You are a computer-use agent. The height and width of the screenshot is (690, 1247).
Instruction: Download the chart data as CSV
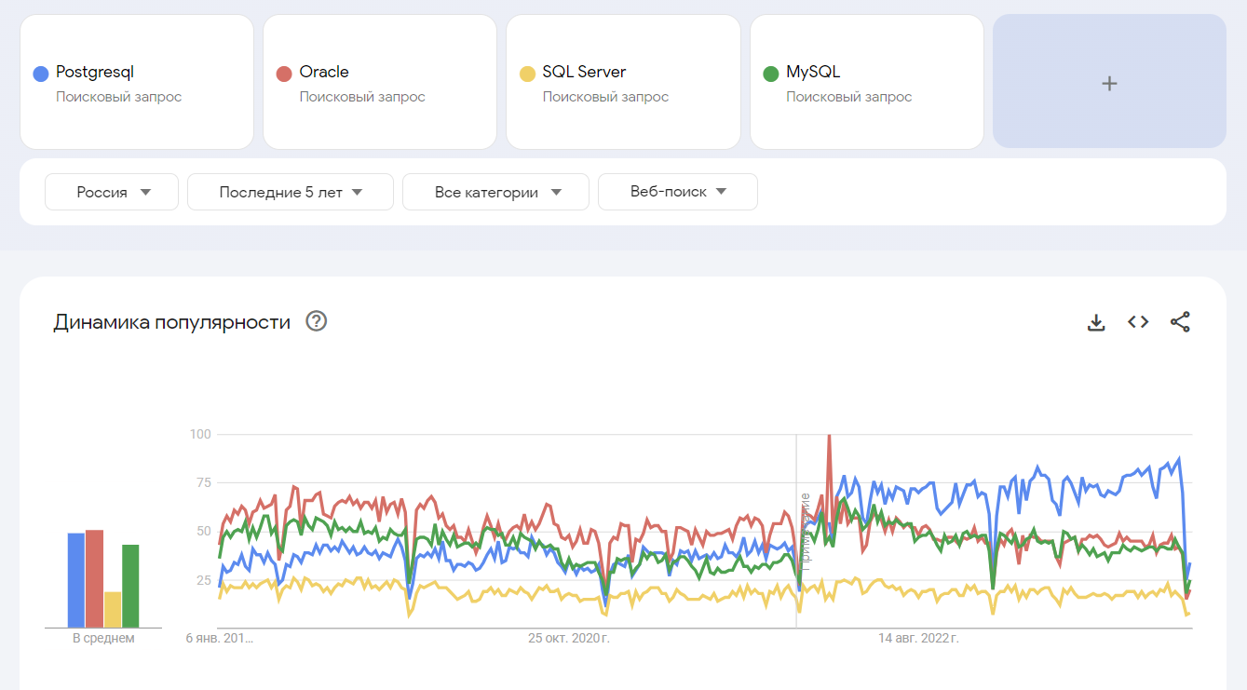click(x=1096, y=322)
